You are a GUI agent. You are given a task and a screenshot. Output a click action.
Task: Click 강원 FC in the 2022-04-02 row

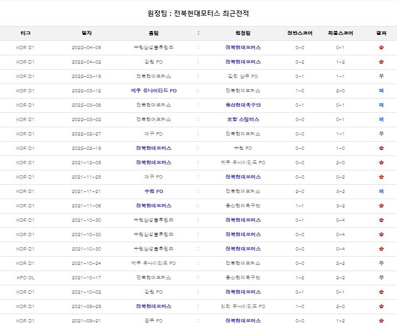(154, 62)
